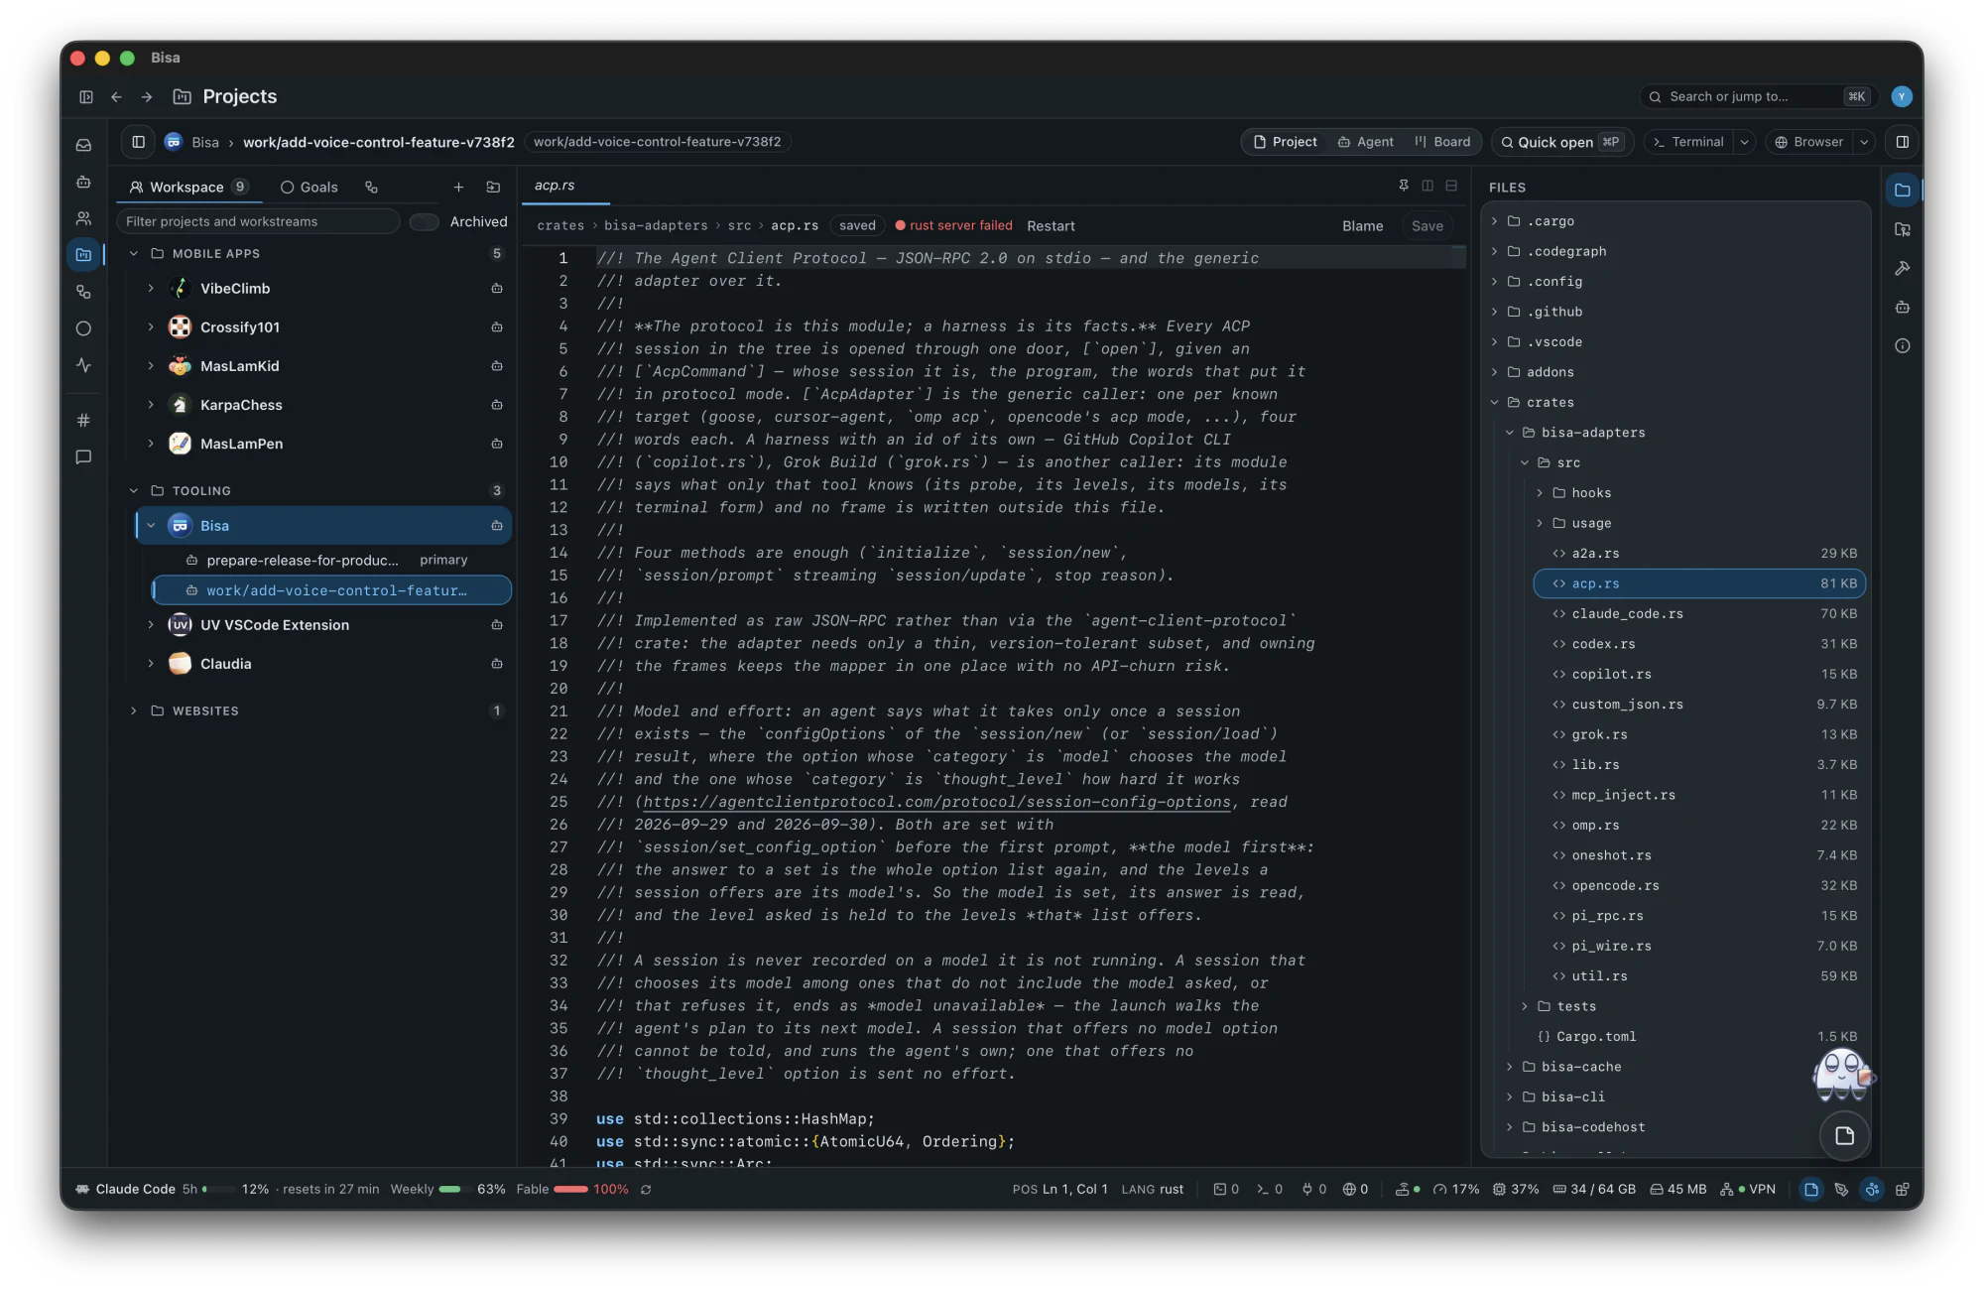Toggle VPN status indicator

[1748, 1189]
